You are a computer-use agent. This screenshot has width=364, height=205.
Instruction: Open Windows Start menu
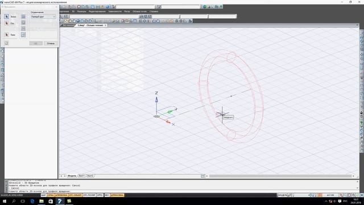5,201
